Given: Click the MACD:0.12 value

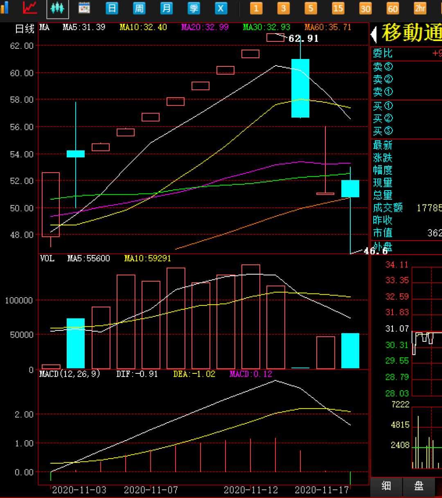Looking at the screenshot, I should tap(251, 374).
